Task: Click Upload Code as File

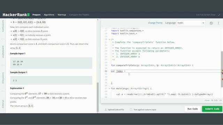Action: tap(116, 110)
